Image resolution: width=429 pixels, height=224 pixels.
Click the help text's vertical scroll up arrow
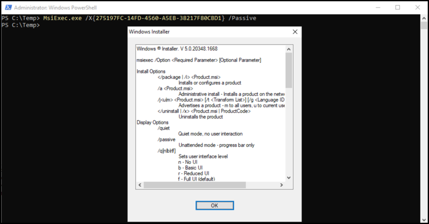point(288,49)
